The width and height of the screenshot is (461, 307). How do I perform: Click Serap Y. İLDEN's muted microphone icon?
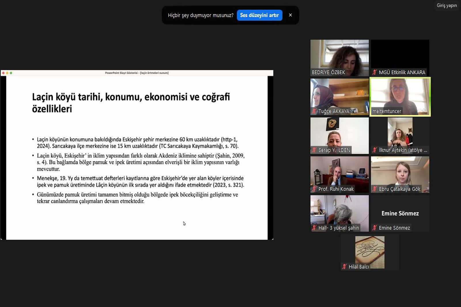tap(314, 150)
